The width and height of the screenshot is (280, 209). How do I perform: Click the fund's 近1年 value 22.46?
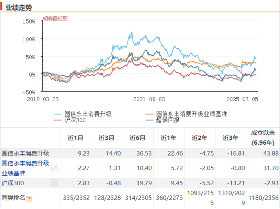175,153
